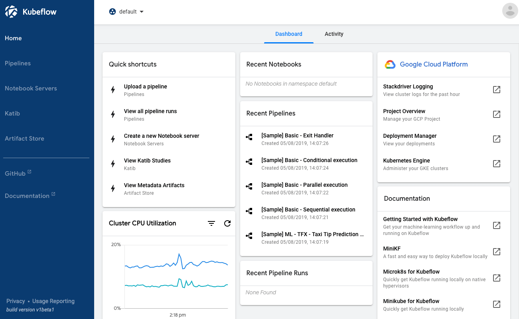Screen dimensions: 519x319
Task: Click the Project Overview title text
Action: point(404,111)
